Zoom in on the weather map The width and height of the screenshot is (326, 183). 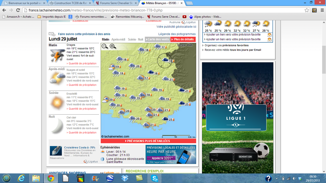pyautogui.click(x=113, y=46)
